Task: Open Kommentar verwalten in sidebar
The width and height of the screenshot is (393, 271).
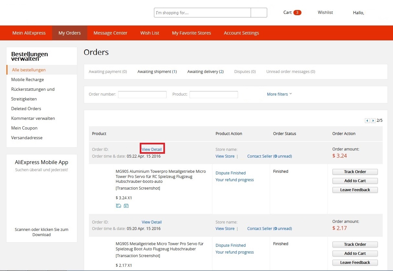Action: 33,118
